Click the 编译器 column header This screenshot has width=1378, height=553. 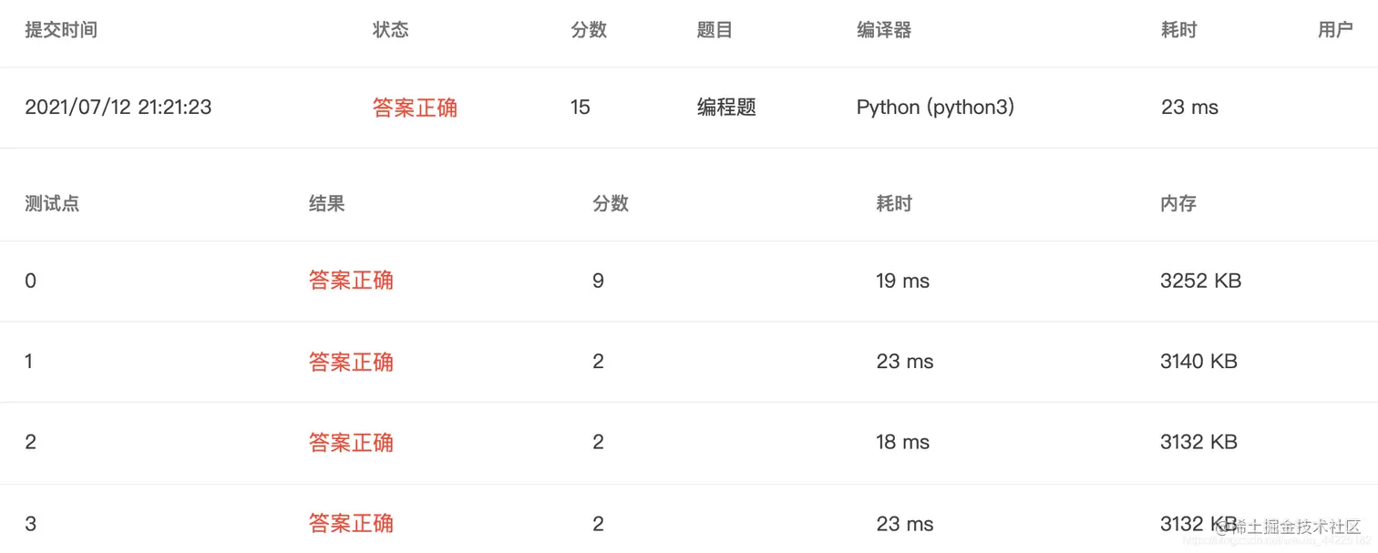pyautogui.click(x=884, y=30)
